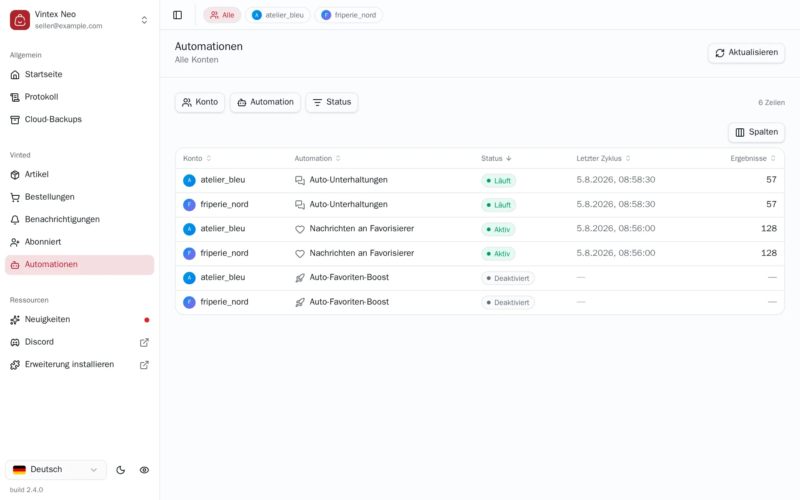Click the Deaktiviert badge for friperie_nord
This screenshot has width=800, height=500.
coord(507,302)
